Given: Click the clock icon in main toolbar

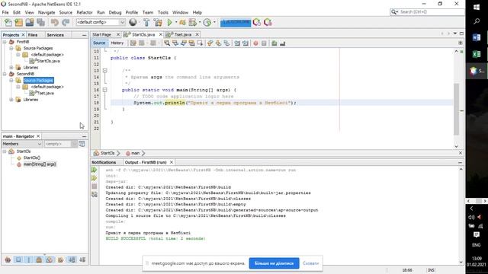Looking at the screenshot, I should [207, 22].
